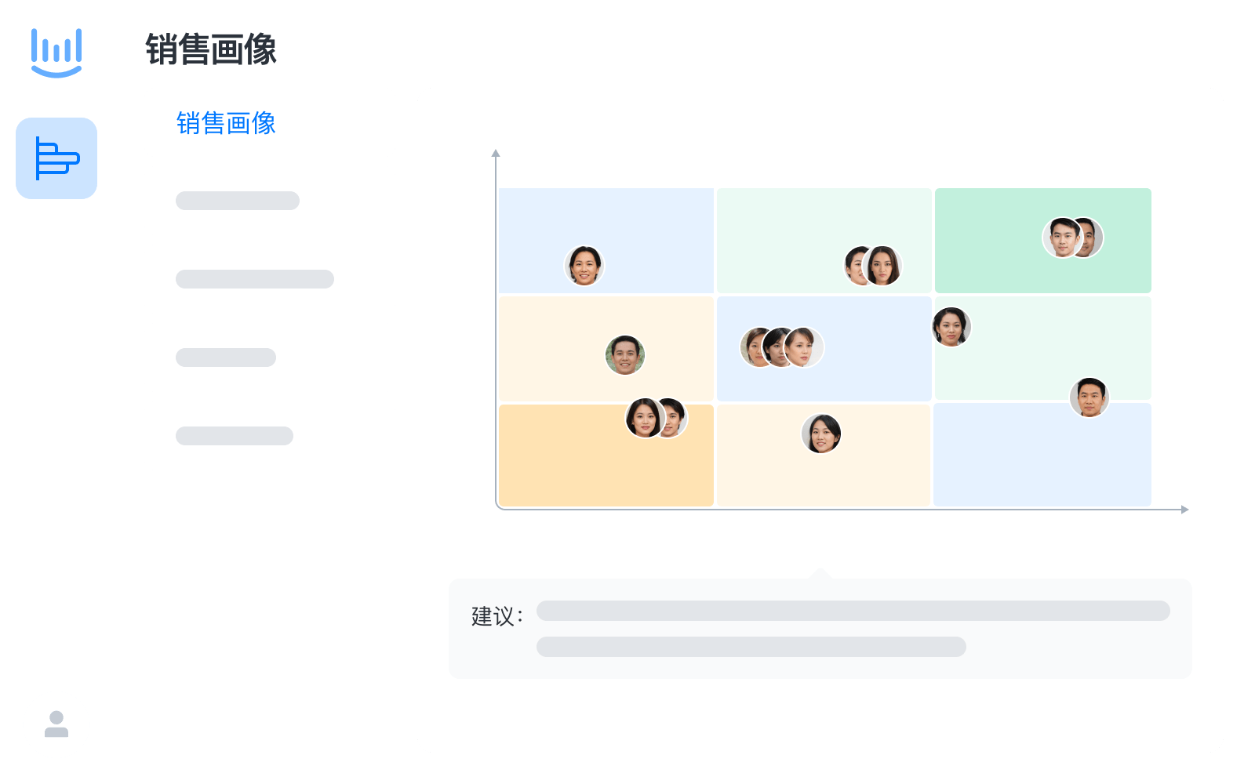
Task: Click the user profile icon at bottom left
Action: (56, 723)
